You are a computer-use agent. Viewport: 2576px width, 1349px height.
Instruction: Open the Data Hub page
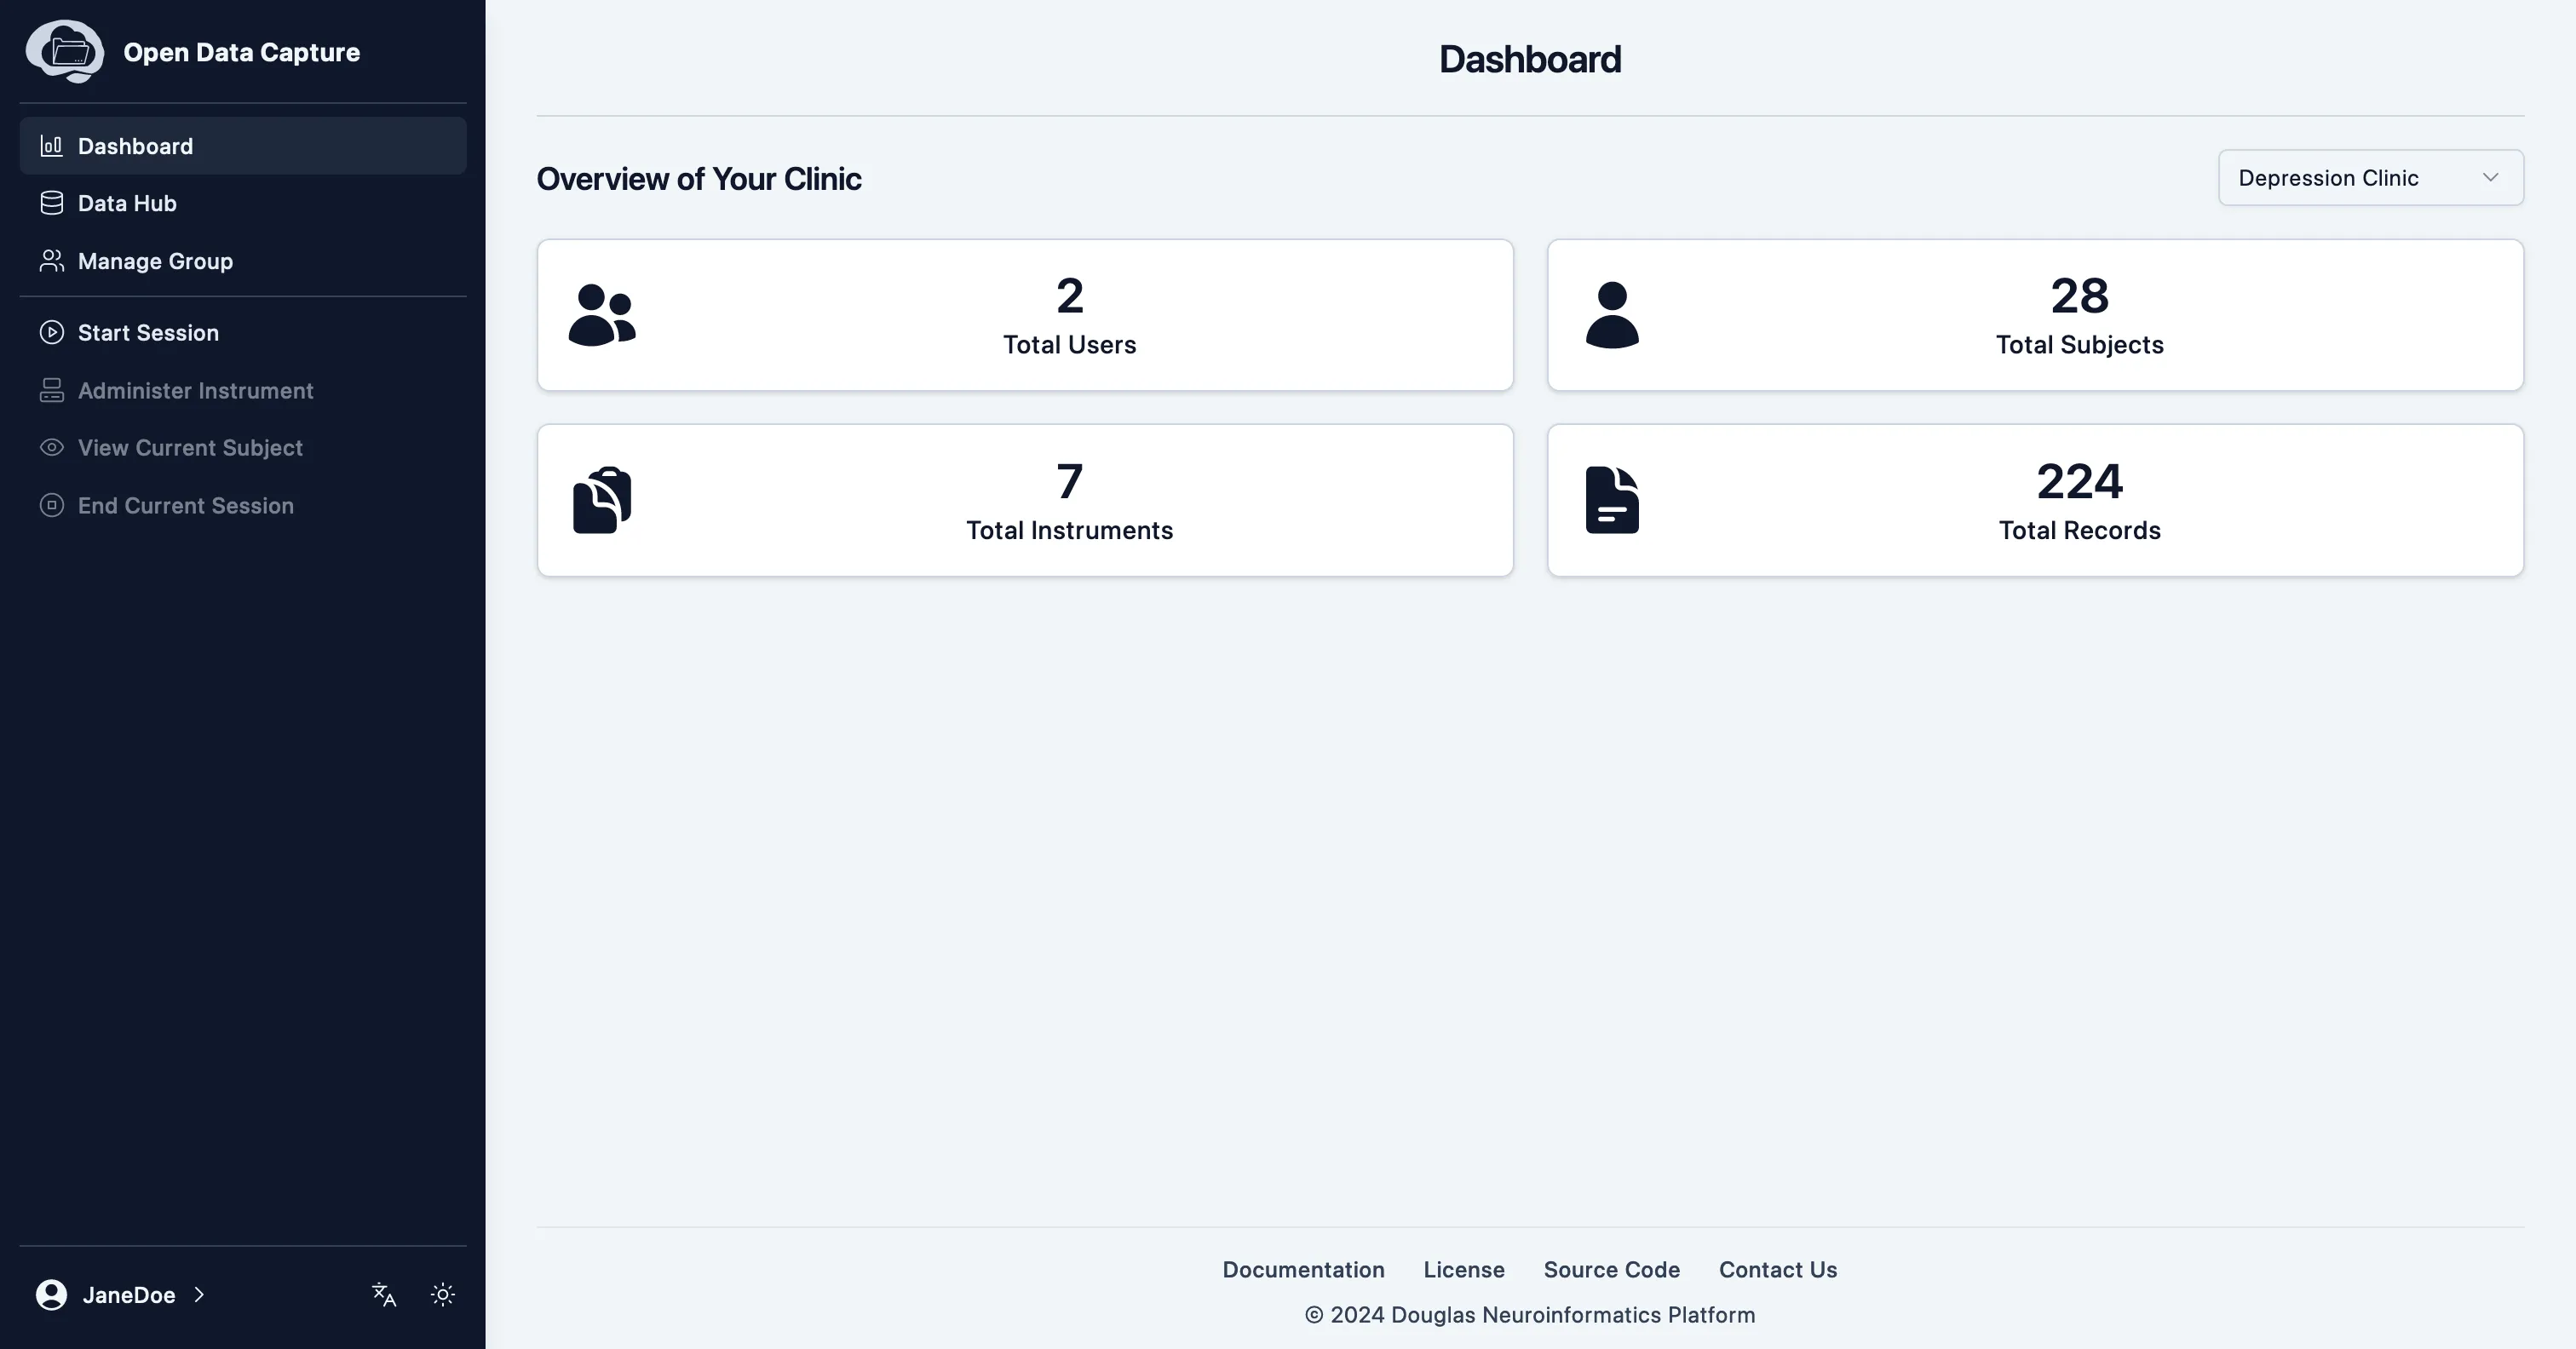pyautogui.click(x=243, y=203)
